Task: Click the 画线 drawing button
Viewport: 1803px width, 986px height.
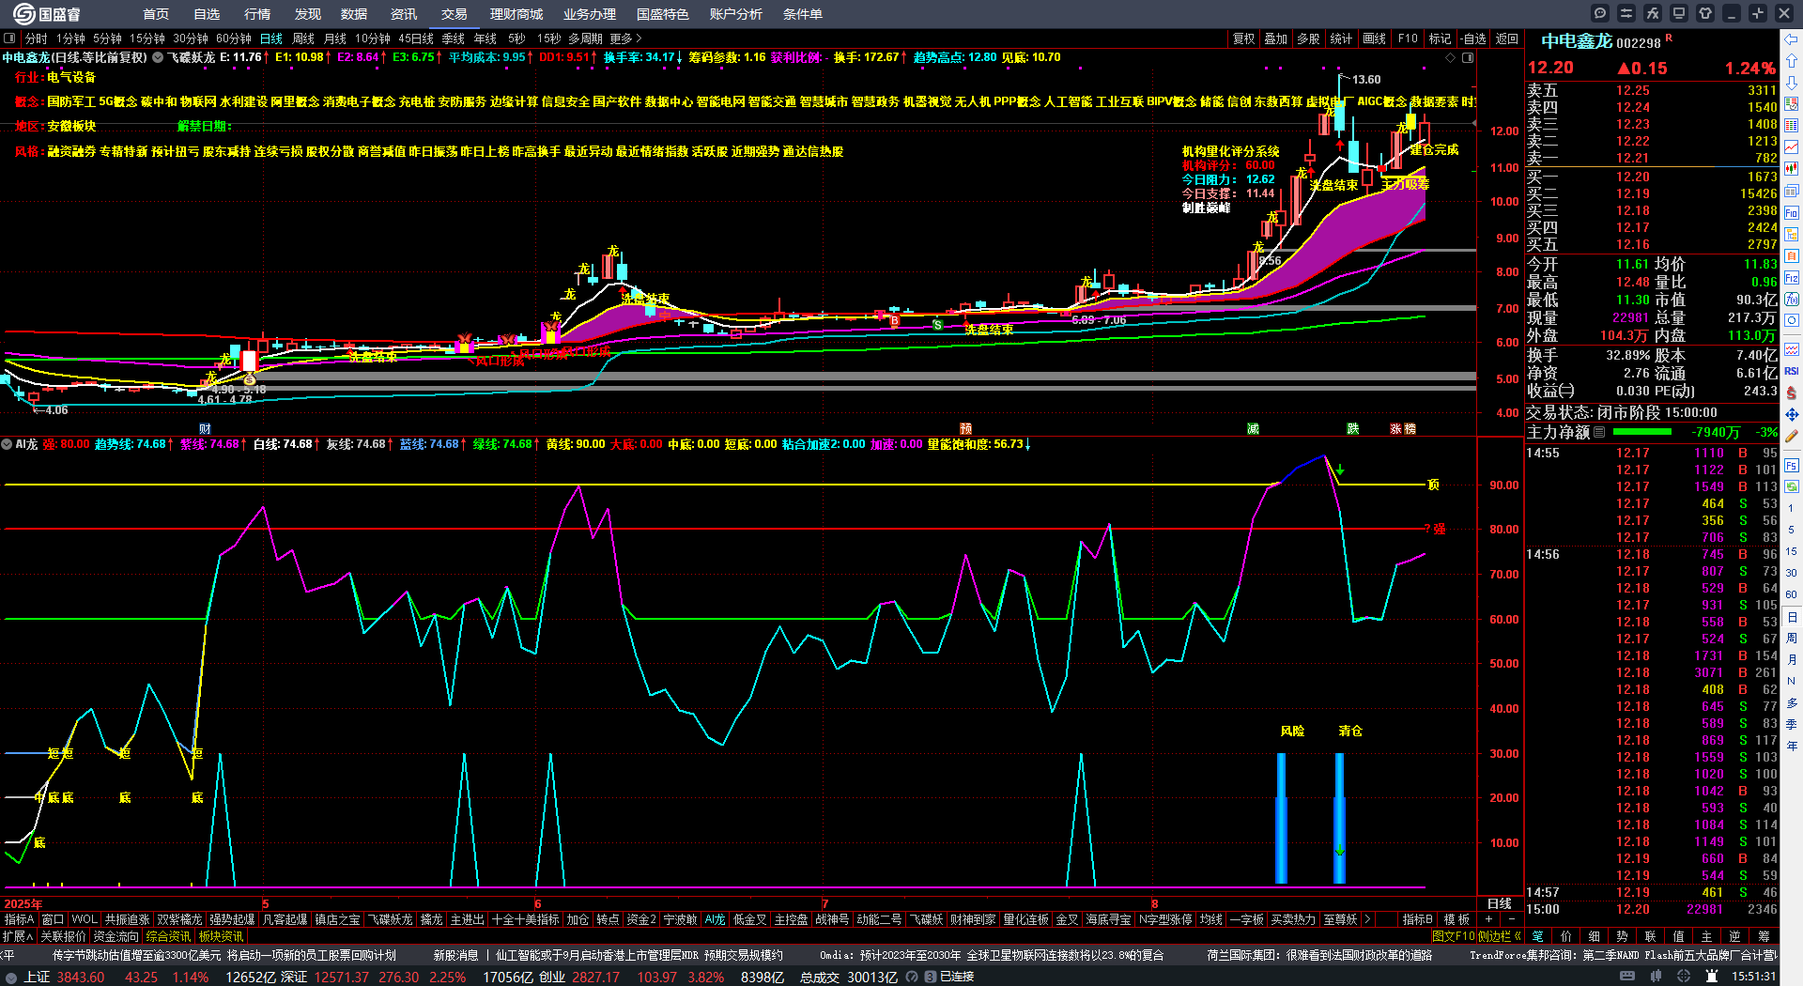Action: [x=1375, y=39]
